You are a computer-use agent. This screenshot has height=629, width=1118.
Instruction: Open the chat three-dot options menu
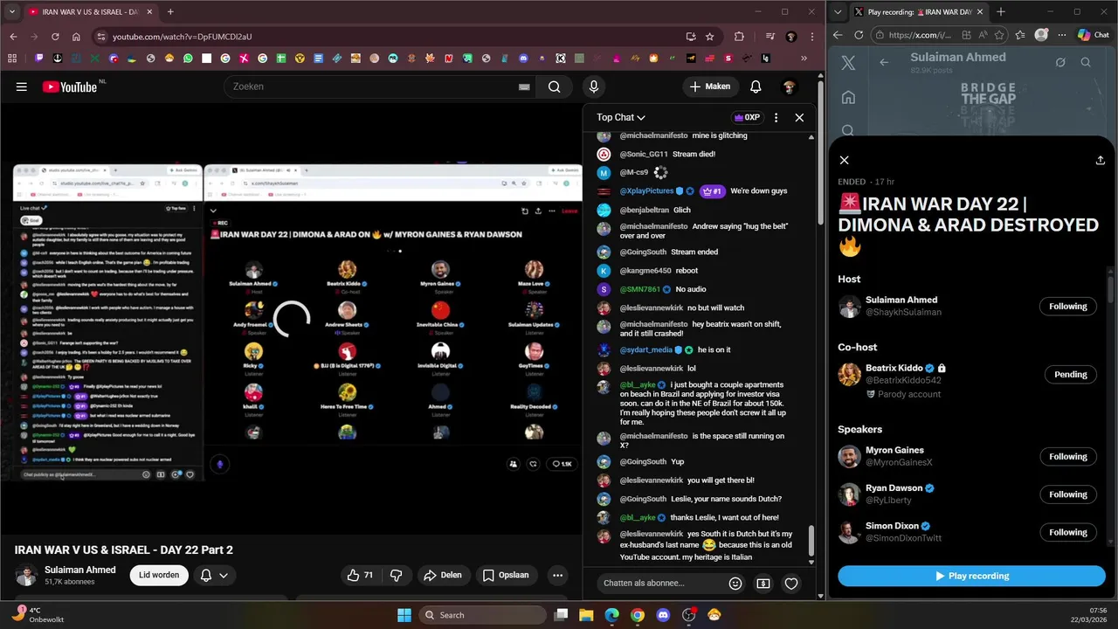click(776, 117)
